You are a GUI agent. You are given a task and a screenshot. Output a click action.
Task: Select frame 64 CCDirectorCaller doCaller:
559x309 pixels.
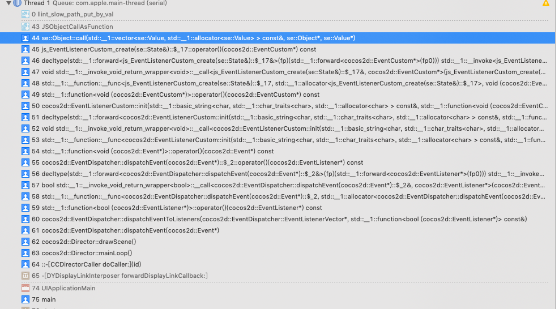86,265
